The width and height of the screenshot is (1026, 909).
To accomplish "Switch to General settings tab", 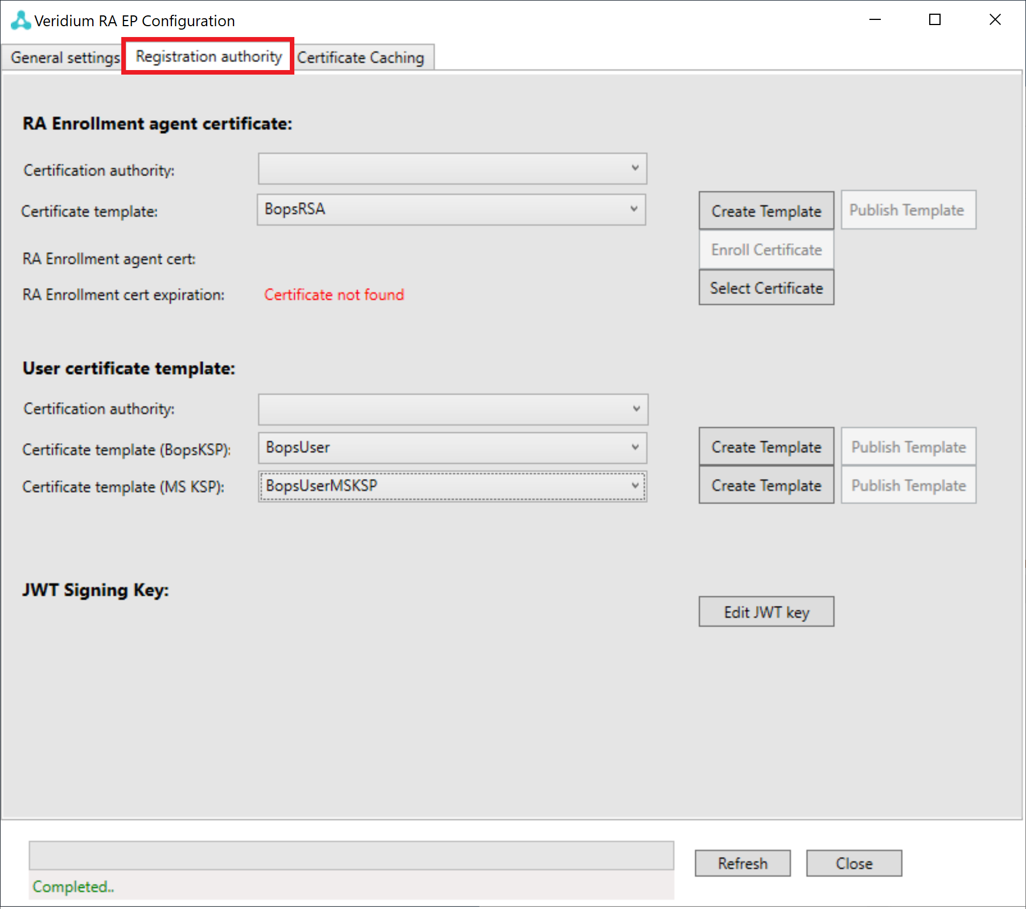I will pyautogui.click(x=64, y=58).
